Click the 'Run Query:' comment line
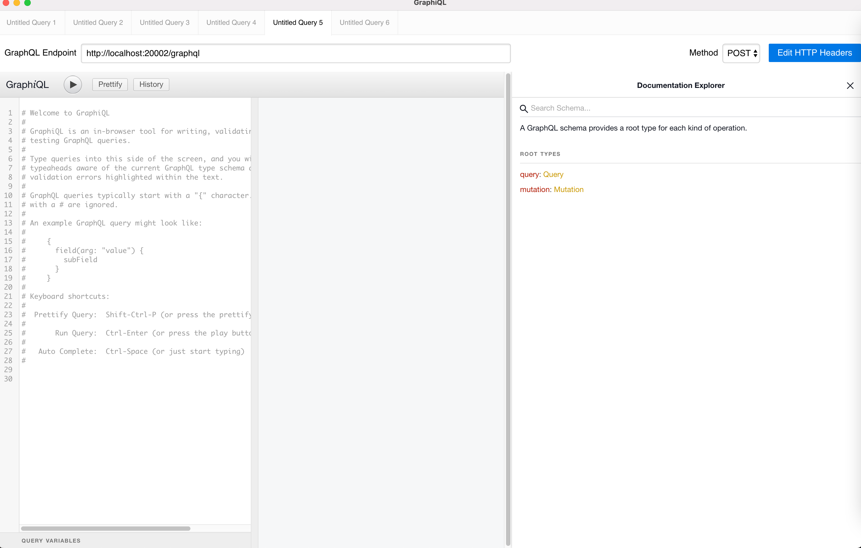 [x=136, y=333]
